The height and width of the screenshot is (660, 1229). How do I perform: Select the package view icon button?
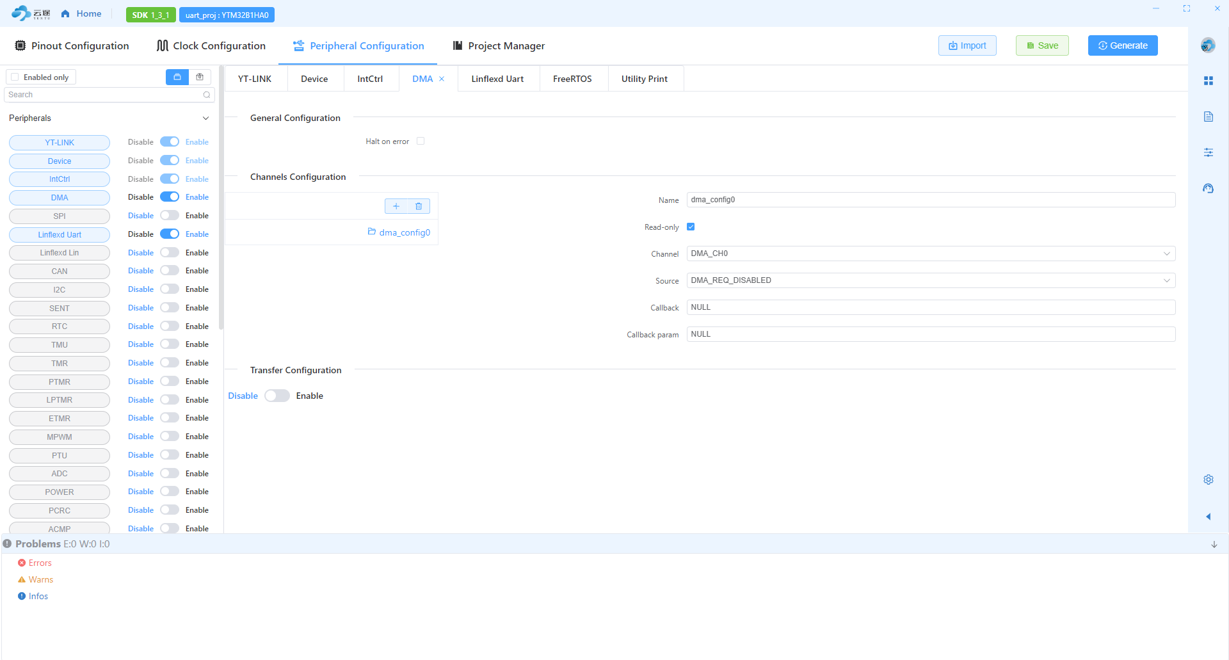coord(200,77)
